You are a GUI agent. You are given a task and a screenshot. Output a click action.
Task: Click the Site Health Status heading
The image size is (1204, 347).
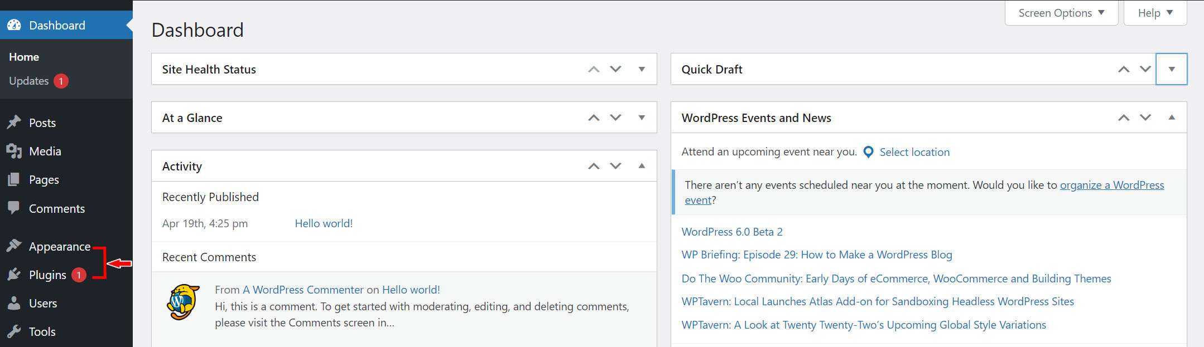point(209,69)
